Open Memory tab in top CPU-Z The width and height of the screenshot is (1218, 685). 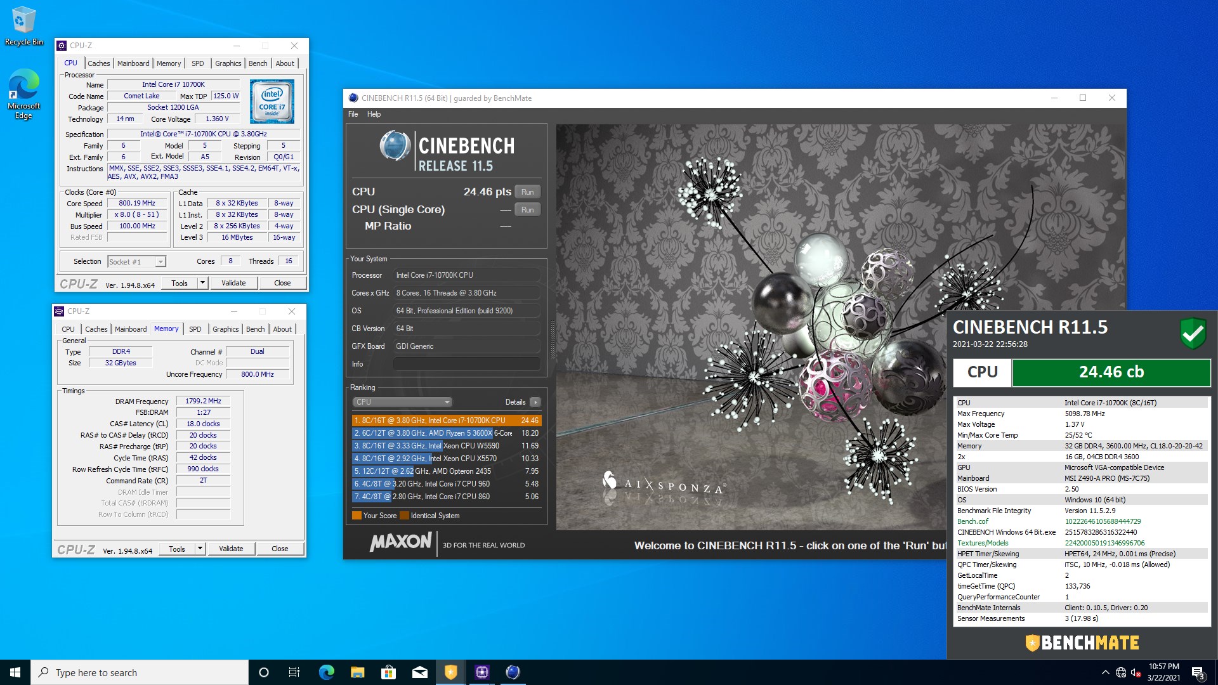pyautogui.click(x=169, y=63)
